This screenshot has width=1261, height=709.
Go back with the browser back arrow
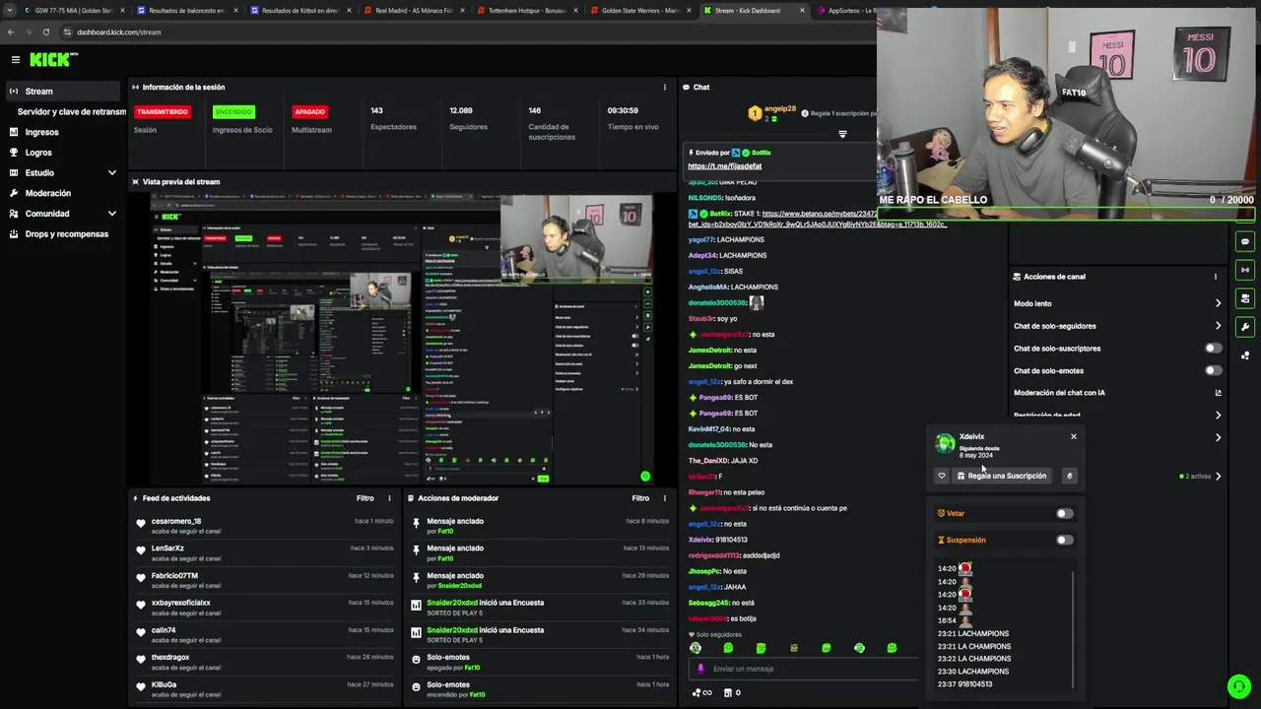pyautogui.click(x=11, y=32)
